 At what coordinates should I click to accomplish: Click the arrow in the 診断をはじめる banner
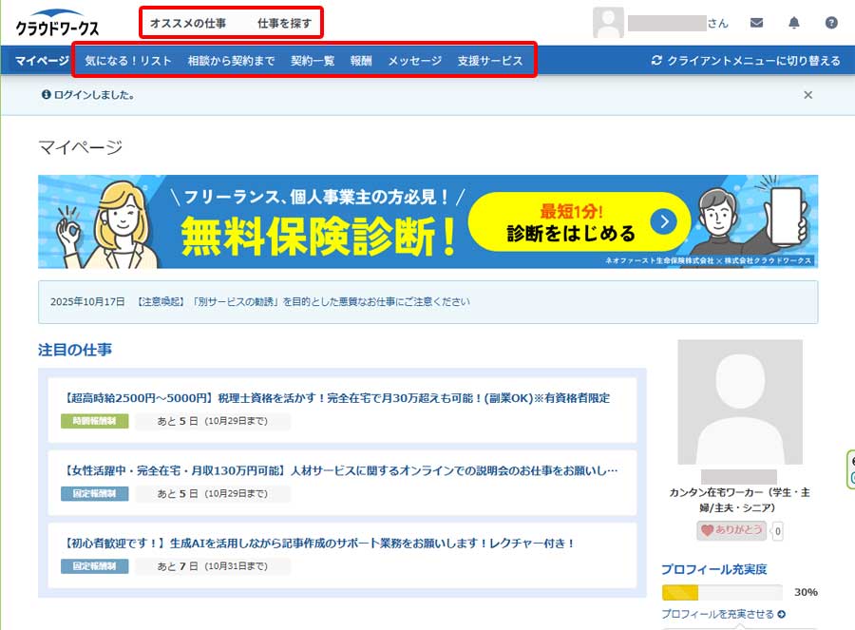pos(663,222)
